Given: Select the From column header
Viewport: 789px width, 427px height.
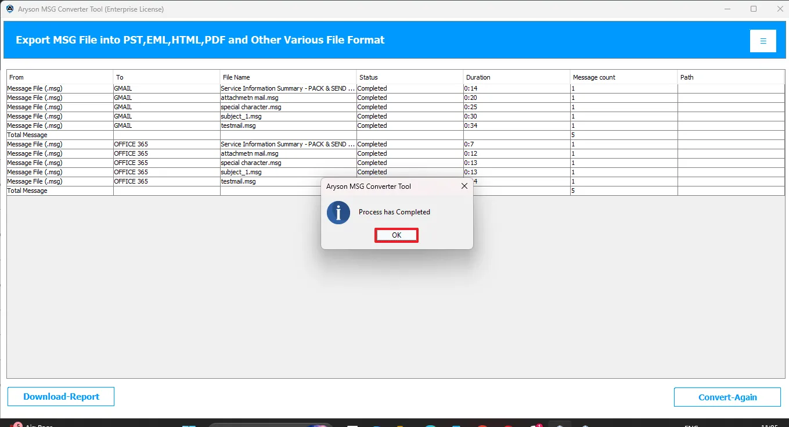Looking at the screenshot, I should [60, 77].
